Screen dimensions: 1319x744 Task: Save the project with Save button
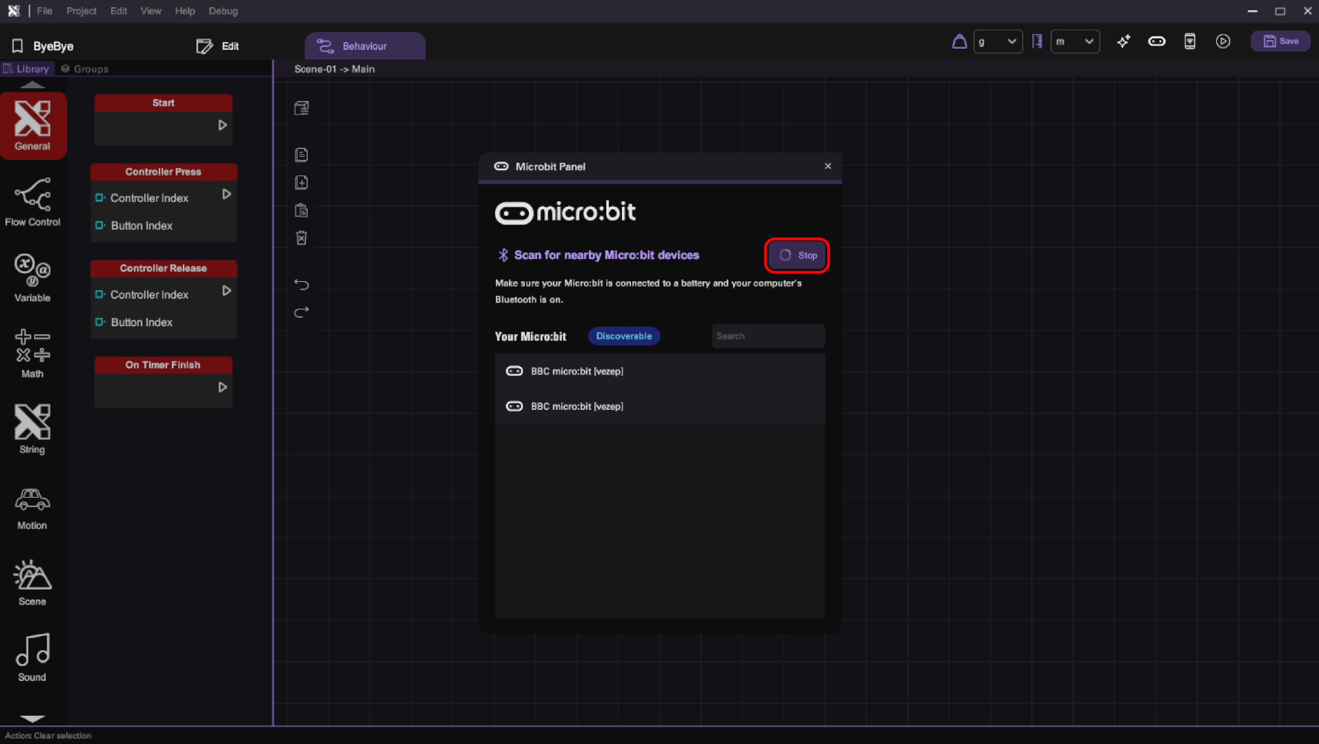pyautogui.click(x=1280, y=41)
